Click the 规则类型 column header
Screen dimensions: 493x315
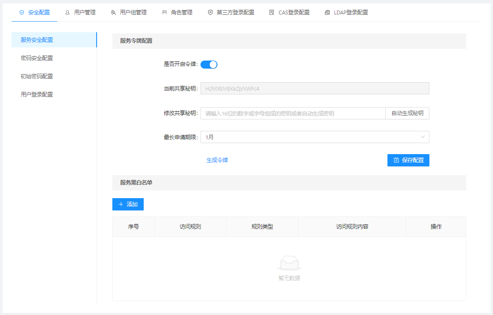click(262, 227)
